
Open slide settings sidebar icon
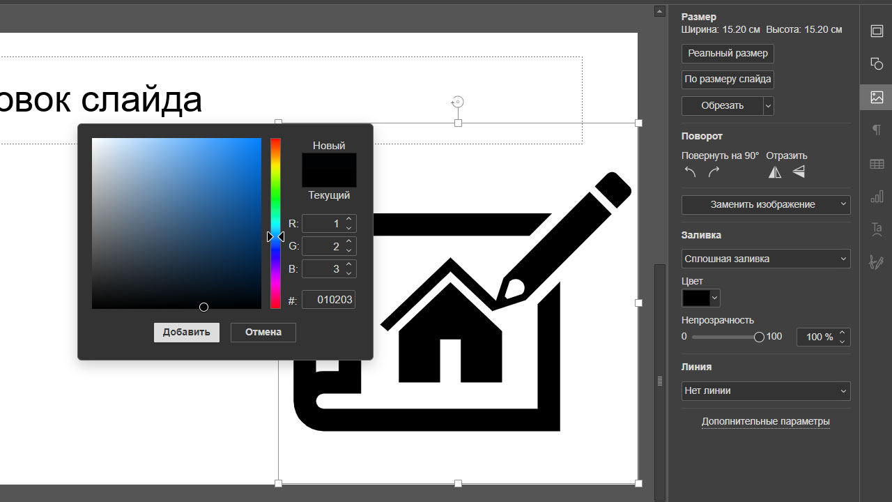(877, 31)
